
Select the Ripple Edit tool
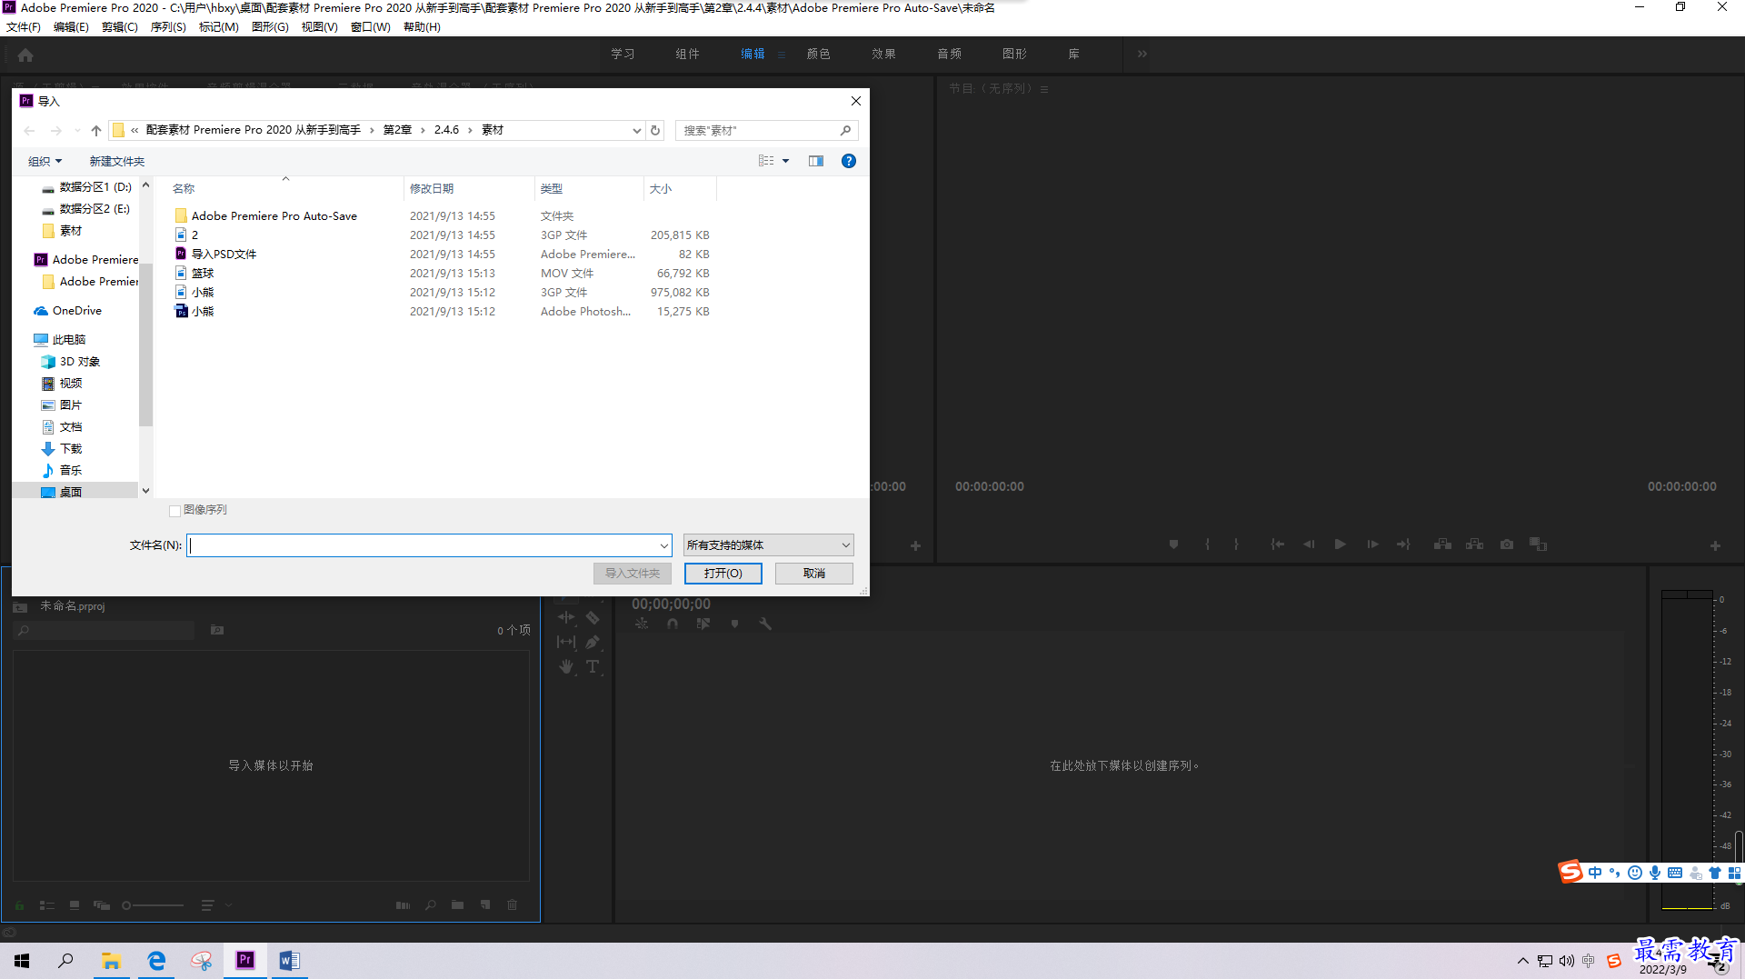566,618
